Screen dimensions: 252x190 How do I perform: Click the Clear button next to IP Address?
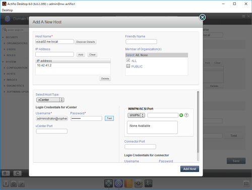click(x=92, y=54)
